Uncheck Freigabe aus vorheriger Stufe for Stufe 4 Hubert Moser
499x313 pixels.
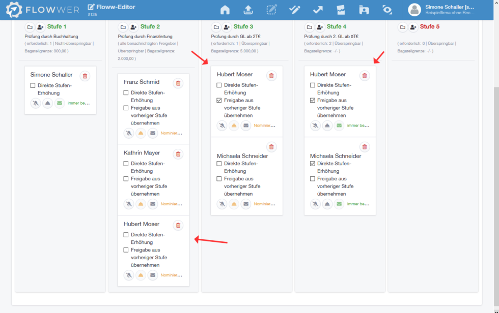(x=313, y=100)
